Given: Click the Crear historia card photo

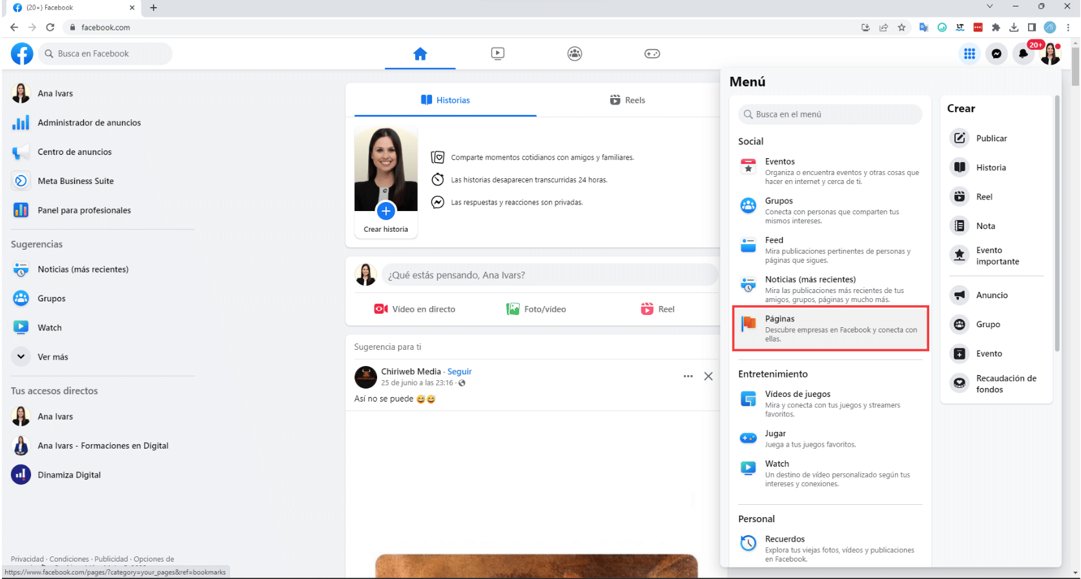Looking at the screenshot, I should [386, 169].
